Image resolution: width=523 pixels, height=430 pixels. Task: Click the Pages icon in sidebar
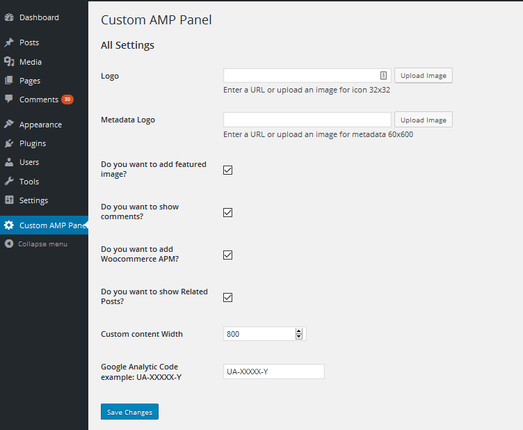[x=9, y=81]
